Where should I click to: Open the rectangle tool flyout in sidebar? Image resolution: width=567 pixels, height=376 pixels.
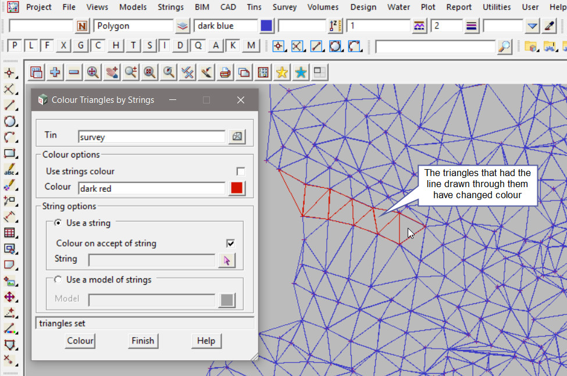click(x=10, y=153)
